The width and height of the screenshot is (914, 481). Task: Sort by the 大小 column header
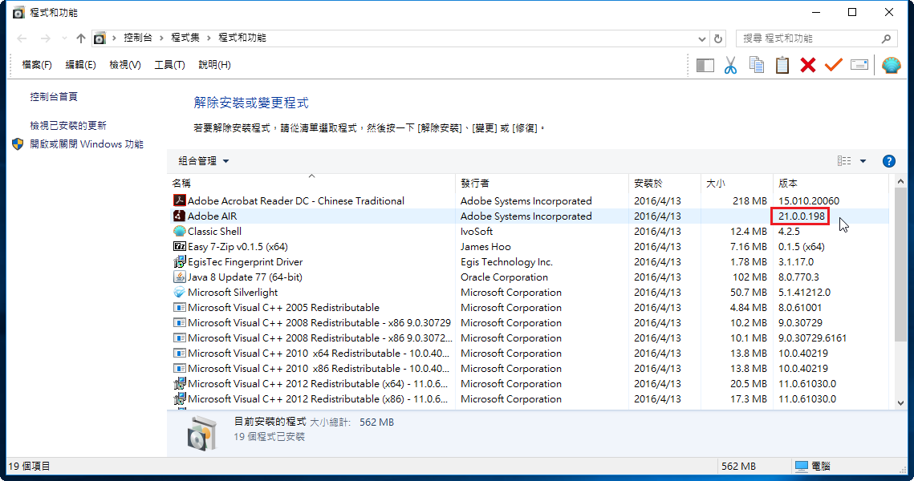pyautogui.click(x=737, y=183)
